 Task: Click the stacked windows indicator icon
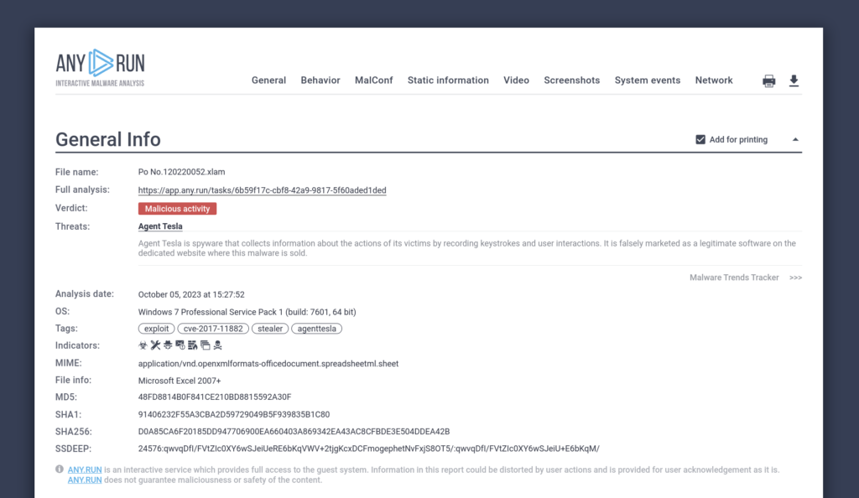(x=205, y=345)
